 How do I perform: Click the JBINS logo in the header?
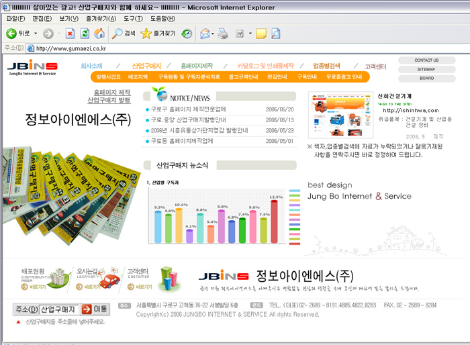[32, 68]
